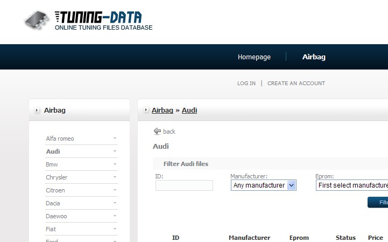Click CREATE AN ACCOUNT link
Image resolution: width=388 pixels, height=242 pixels.
tap(296, 84)
